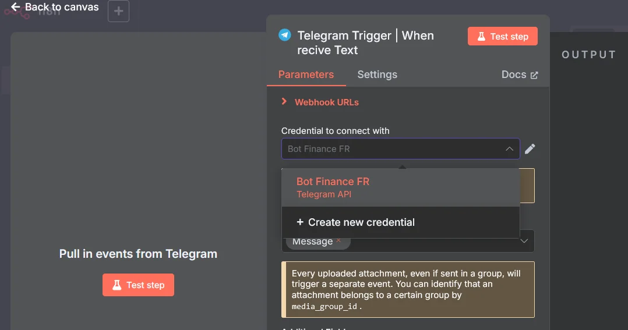Remove the Message tag with its x
Image resolution: width=628 pixels, height=330 pixels.
(x=338, y=240)
